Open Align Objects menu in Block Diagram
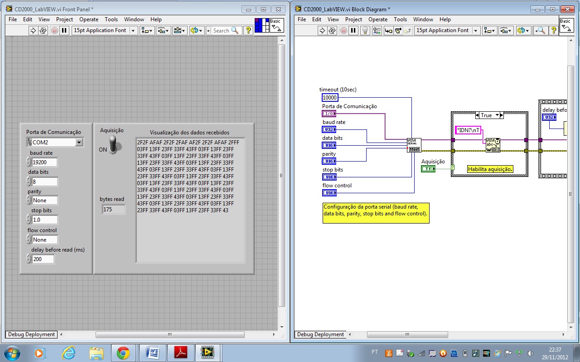Viewport: 580px width, 362px height. [x=490, y=30]
